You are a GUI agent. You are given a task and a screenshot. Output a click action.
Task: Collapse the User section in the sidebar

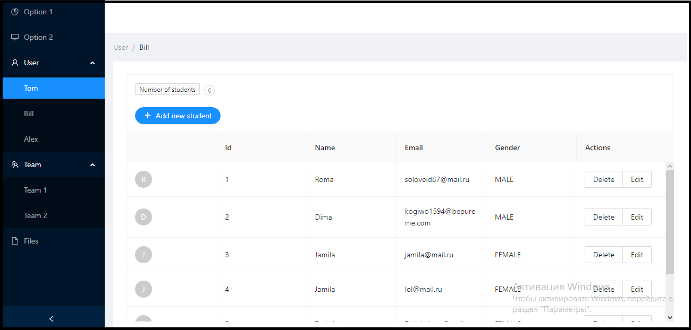(92, 63)
